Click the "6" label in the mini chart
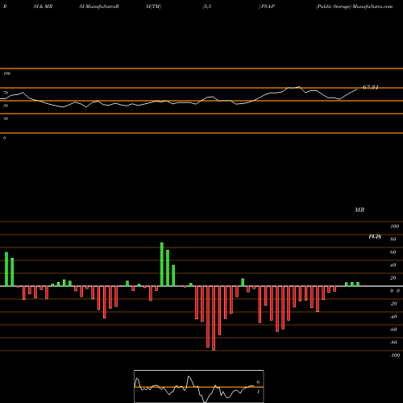This screenshot has width=403, height=403. (x=258, y=382)
